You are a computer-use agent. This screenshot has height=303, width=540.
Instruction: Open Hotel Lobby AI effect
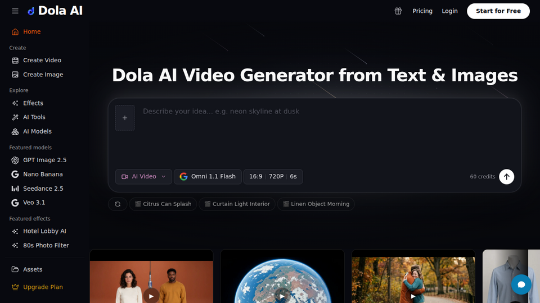point(45,231)
